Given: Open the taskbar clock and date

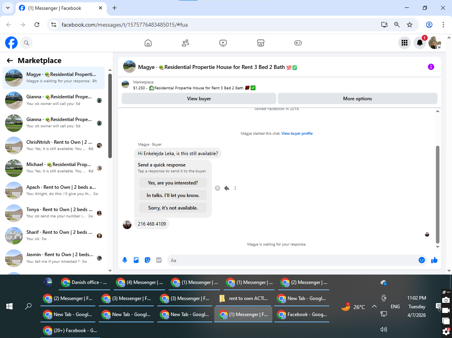Looking at the screenshot, I should point(417,306).
